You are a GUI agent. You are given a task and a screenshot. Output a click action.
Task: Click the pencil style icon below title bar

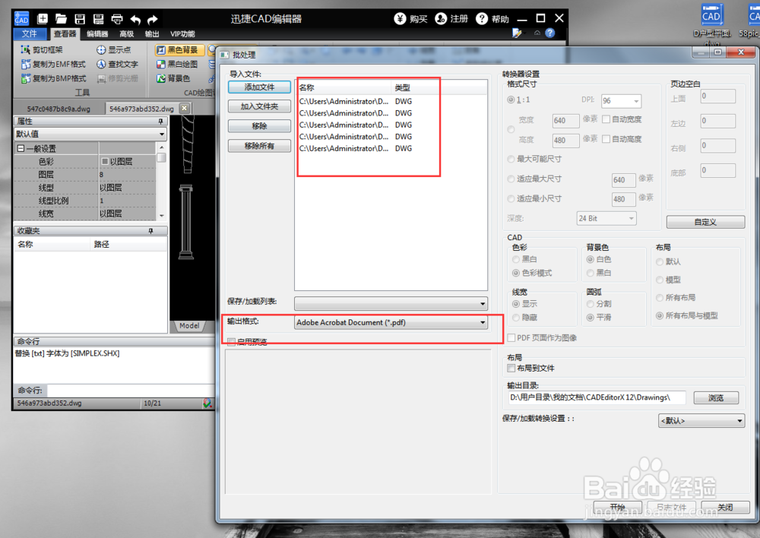point(517,33)
